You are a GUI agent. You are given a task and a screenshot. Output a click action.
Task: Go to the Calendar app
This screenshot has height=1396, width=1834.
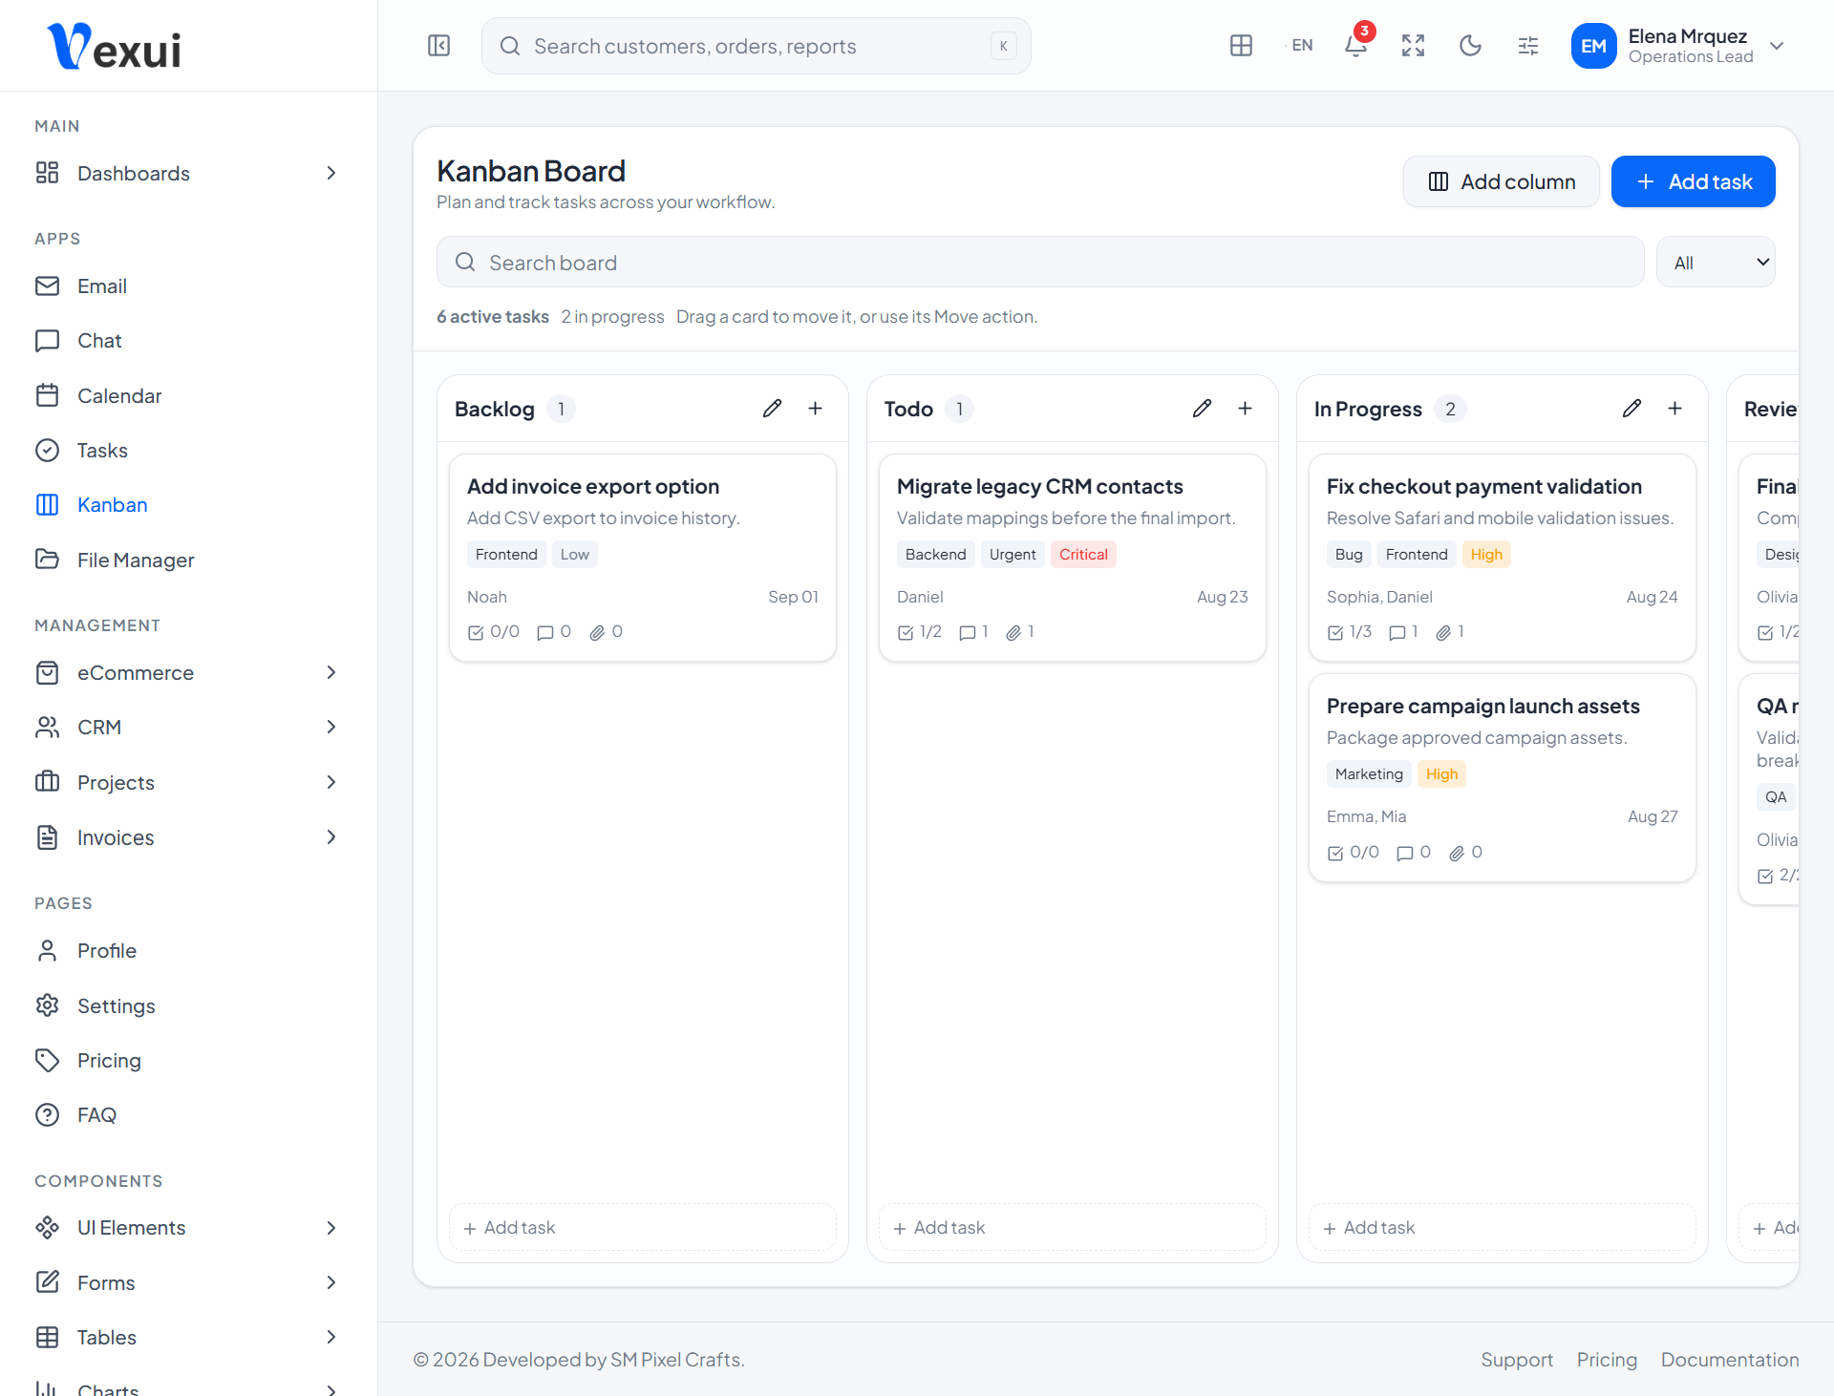pyautogui.click(x=188, y=395)
